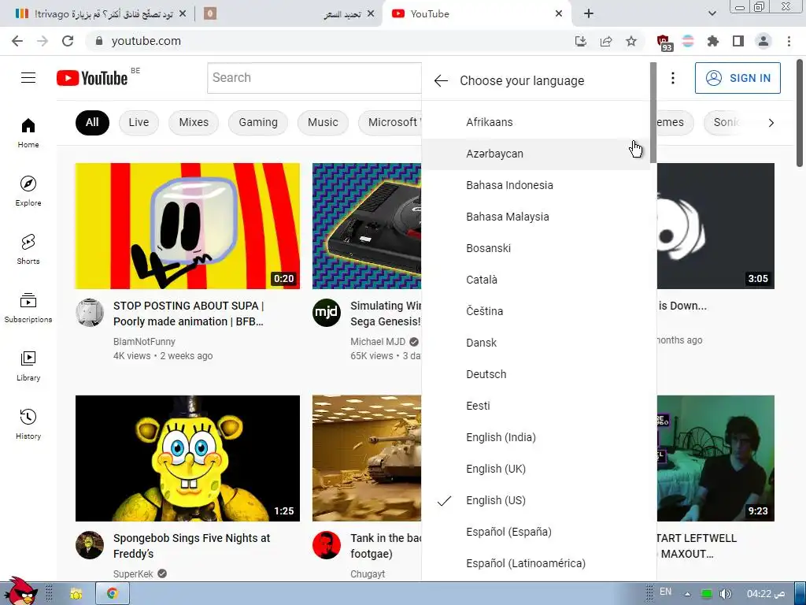Select Español (España) language

click(x=535, y=532)
